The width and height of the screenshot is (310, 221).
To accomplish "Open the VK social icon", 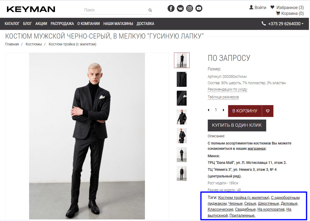I will click(x=180, y=8).
